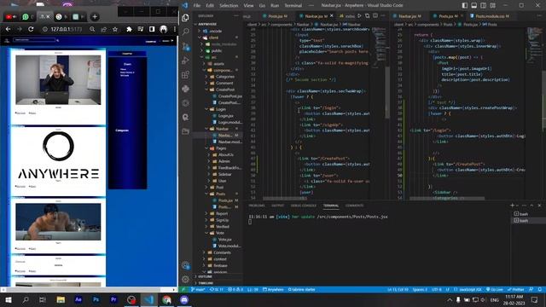This screenshot has height=307, width=546.
Task: Reload the page in Chrome
Action: click(x=31, y=29)
